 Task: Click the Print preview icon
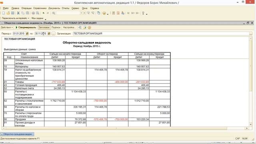click(38, 13)
